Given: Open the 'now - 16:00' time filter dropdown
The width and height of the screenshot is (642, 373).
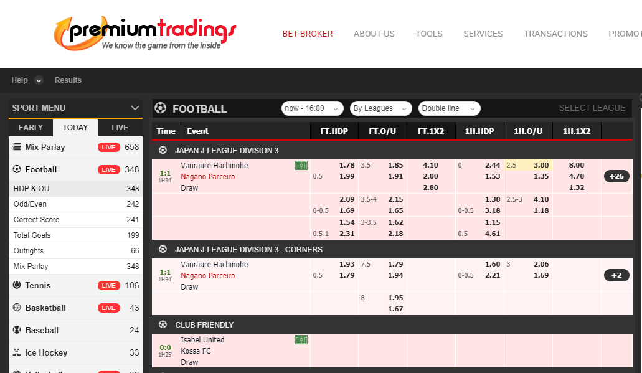Looking at the screenshot, I should 313,108.
